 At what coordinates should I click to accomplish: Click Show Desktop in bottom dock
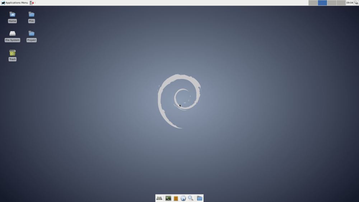click(159, 198)
